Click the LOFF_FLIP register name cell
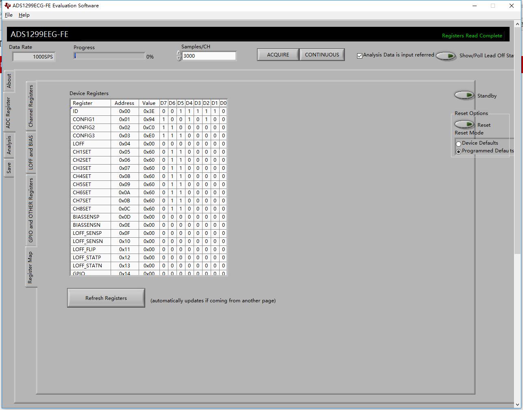 (90, 249)
